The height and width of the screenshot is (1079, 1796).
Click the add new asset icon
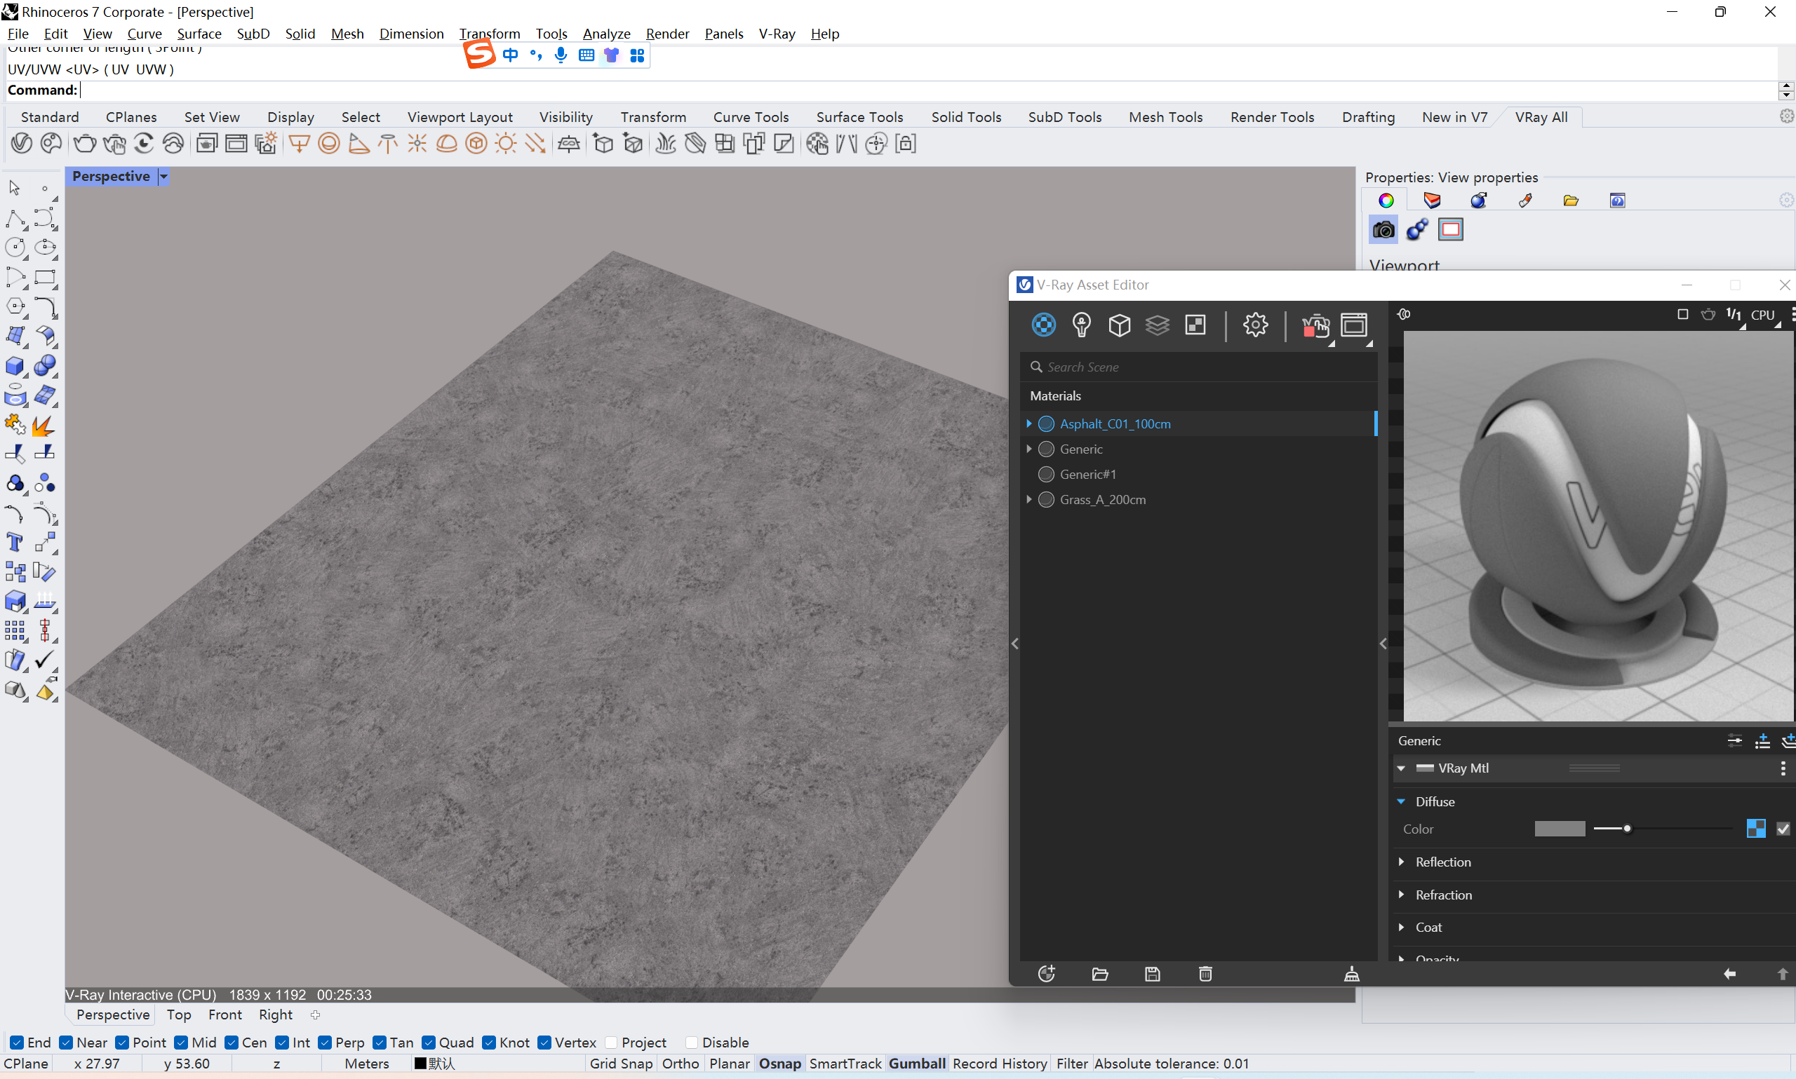1046,974
